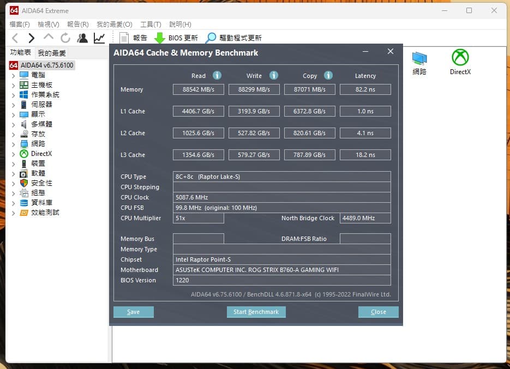Open the user profile icon in toolbar
Screen dimensions: 510x369
[x=82, y=38]
